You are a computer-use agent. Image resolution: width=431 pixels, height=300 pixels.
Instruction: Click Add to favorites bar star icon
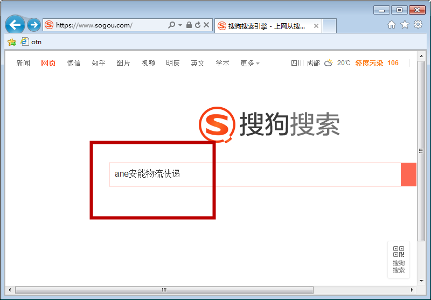coord(12,42)
